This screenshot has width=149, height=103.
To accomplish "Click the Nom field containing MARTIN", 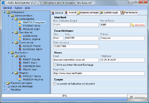I will 82,38.
